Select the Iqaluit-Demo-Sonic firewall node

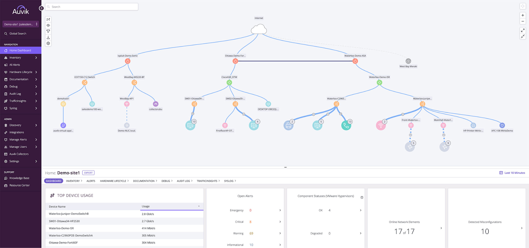pyautogui.click(x=128, y=61)
